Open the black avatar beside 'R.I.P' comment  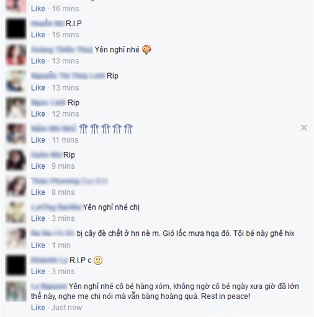click(16, 29)
